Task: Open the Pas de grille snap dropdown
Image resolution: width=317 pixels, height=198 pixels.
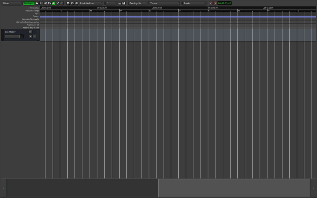Action: pos(138,3)
